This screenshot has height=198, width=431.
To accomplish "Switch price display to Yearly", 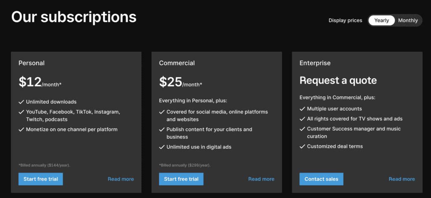I will pyautogui.click(x=381, y=20).
